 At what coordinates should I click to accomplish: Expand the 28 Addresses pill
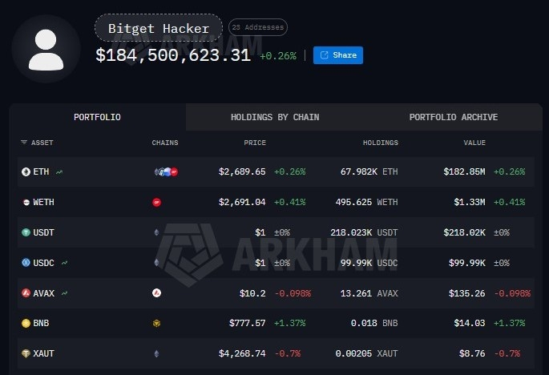pos(258,27)
